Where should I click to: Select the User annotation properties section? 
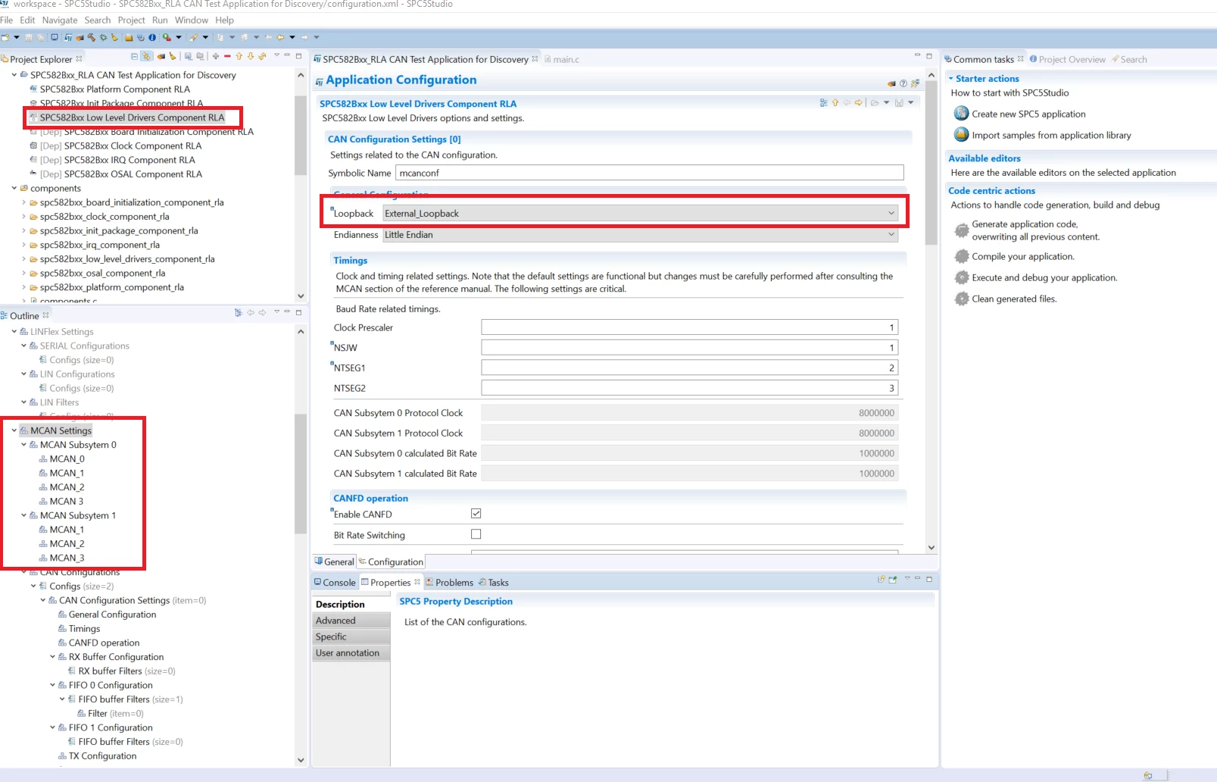pos(351,653)
